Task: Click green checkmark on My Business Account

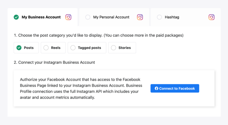Action: (16, 17)
